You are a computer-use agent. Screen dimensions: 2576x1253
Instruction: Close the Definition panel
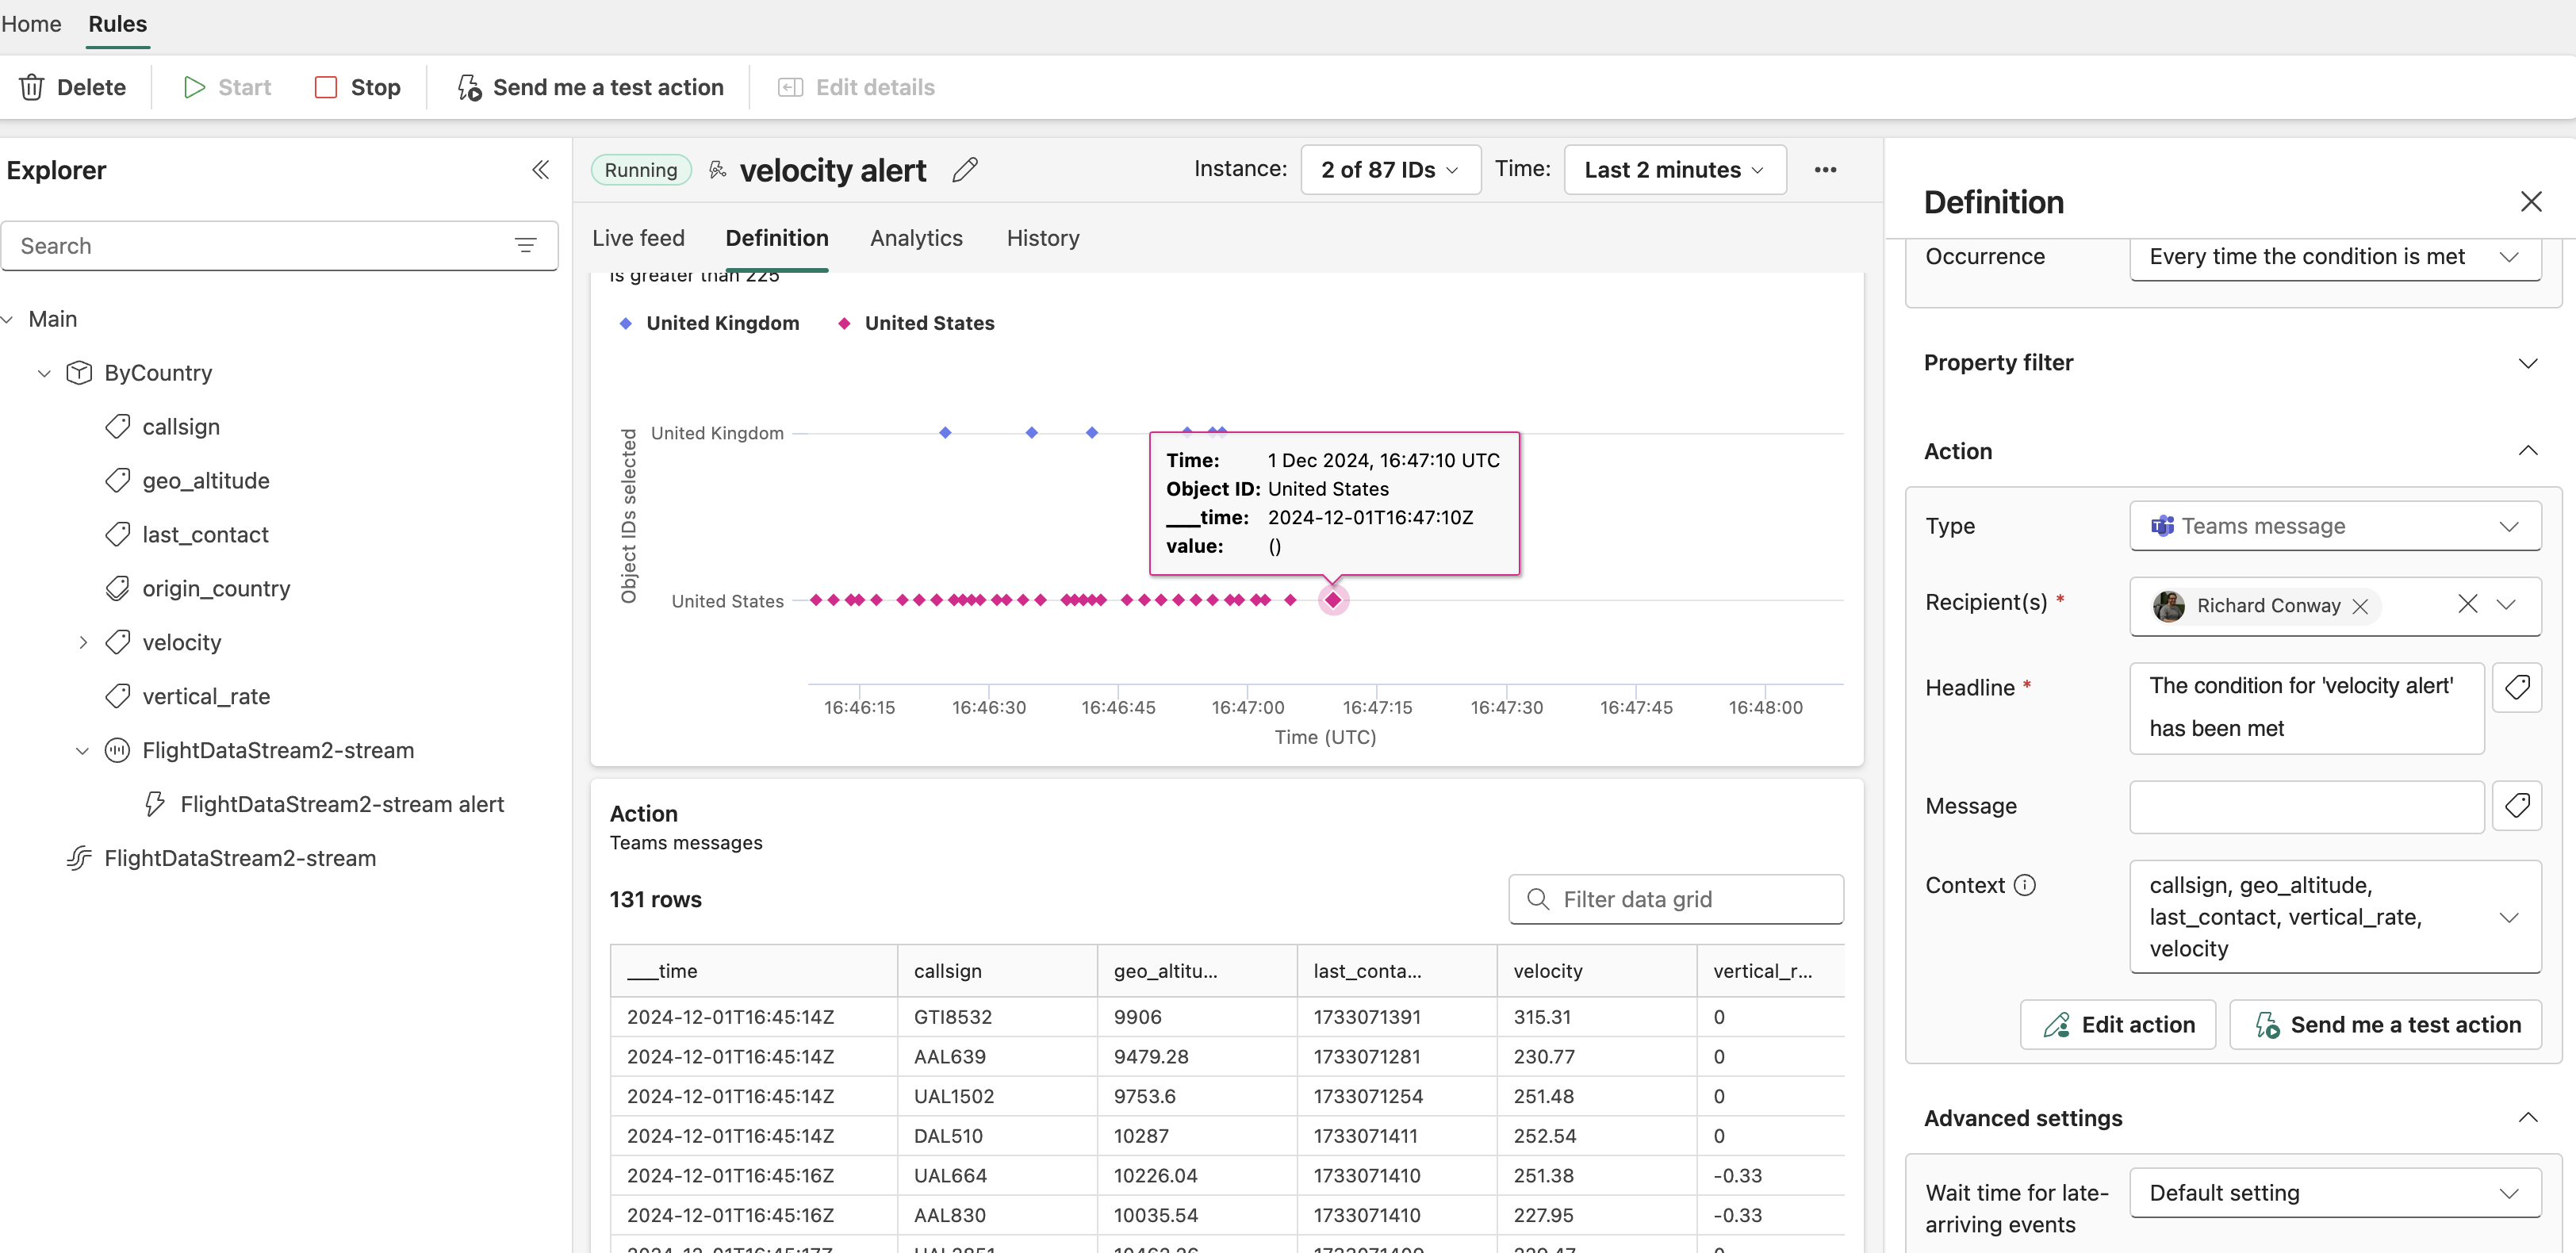tap(2530, 202)
